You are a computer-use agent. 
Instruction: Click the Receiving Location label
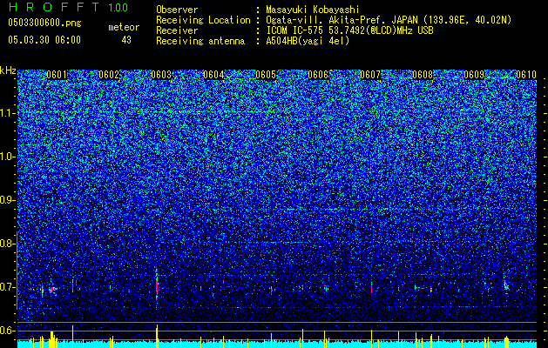pyautogui.click(x=203, y=20)
